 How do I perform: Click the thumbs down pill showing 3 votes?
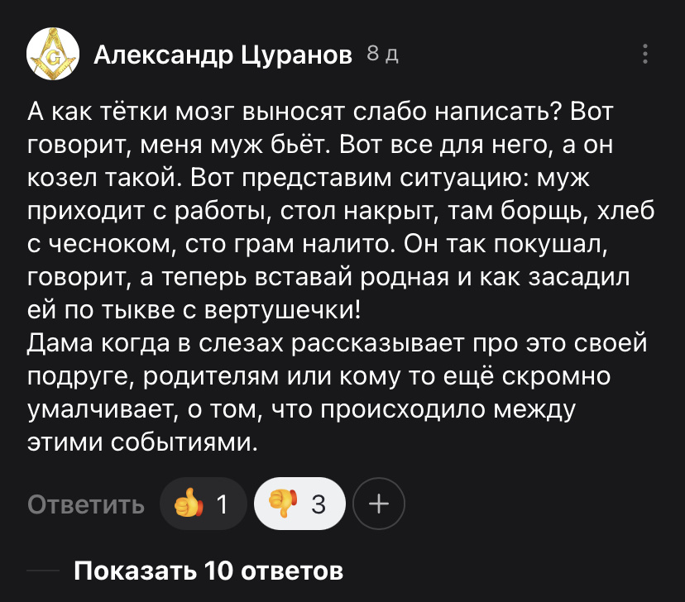(x=299, y=503)
